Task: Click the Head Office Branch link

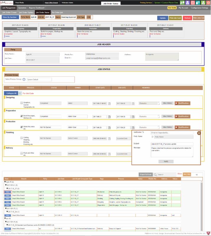Action: (x=51, y=3)
